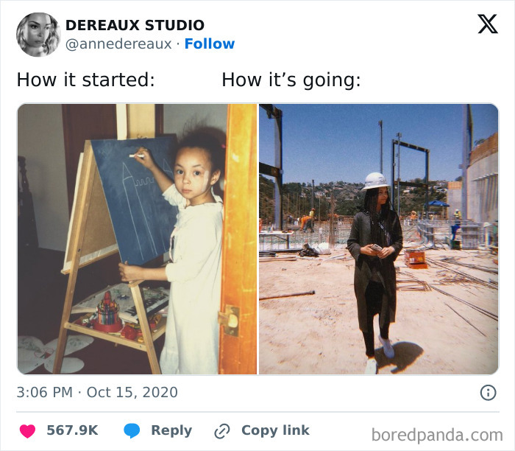Viewport: 515px width, 451px height.
Task: Open the construction site hard hat photo
Action: 379,240
